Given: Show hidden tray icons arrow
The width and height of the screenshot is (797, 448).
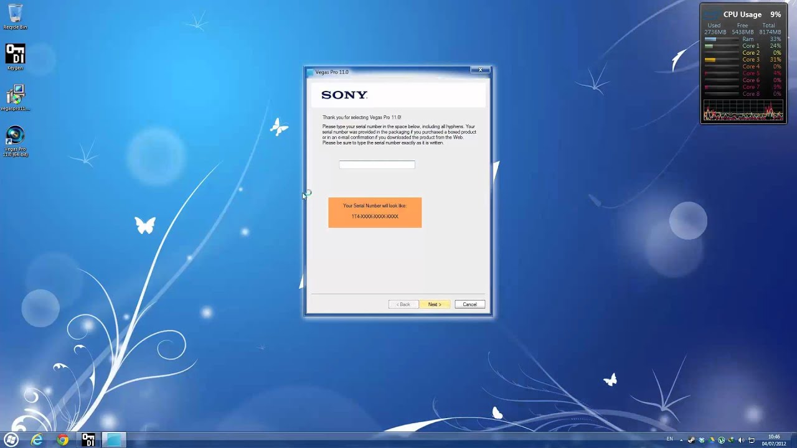Looking at the screenshot, I should point(681,440).
